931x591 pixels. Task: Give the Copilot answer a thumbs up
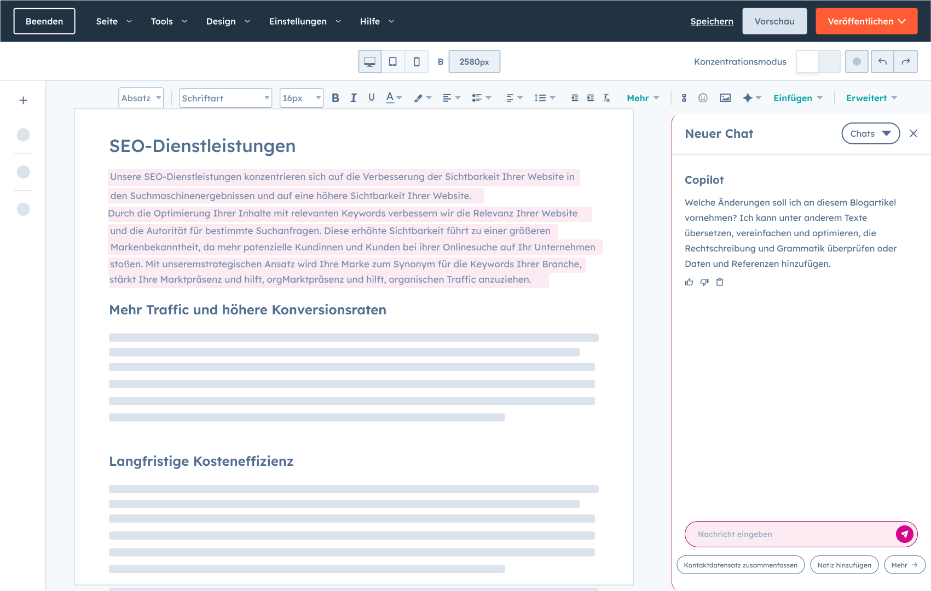689,282
